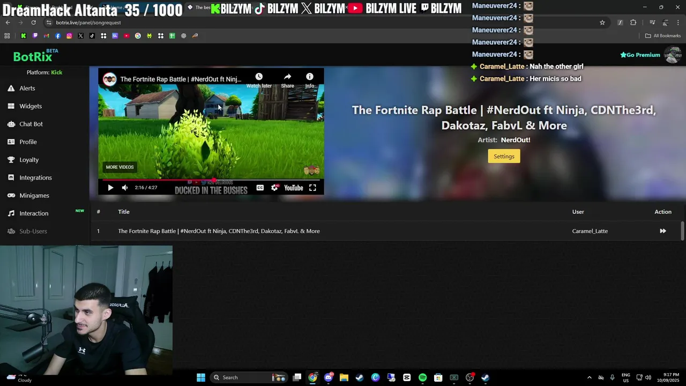The height and width of the screenshot is (386, 686).
Task: Bookmark this page with the star icon
Action: pos(602,23)
